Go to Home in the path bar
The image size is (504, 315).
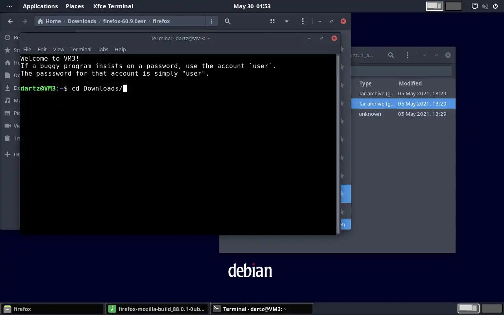pyautogui.click(x=49, y=21)
